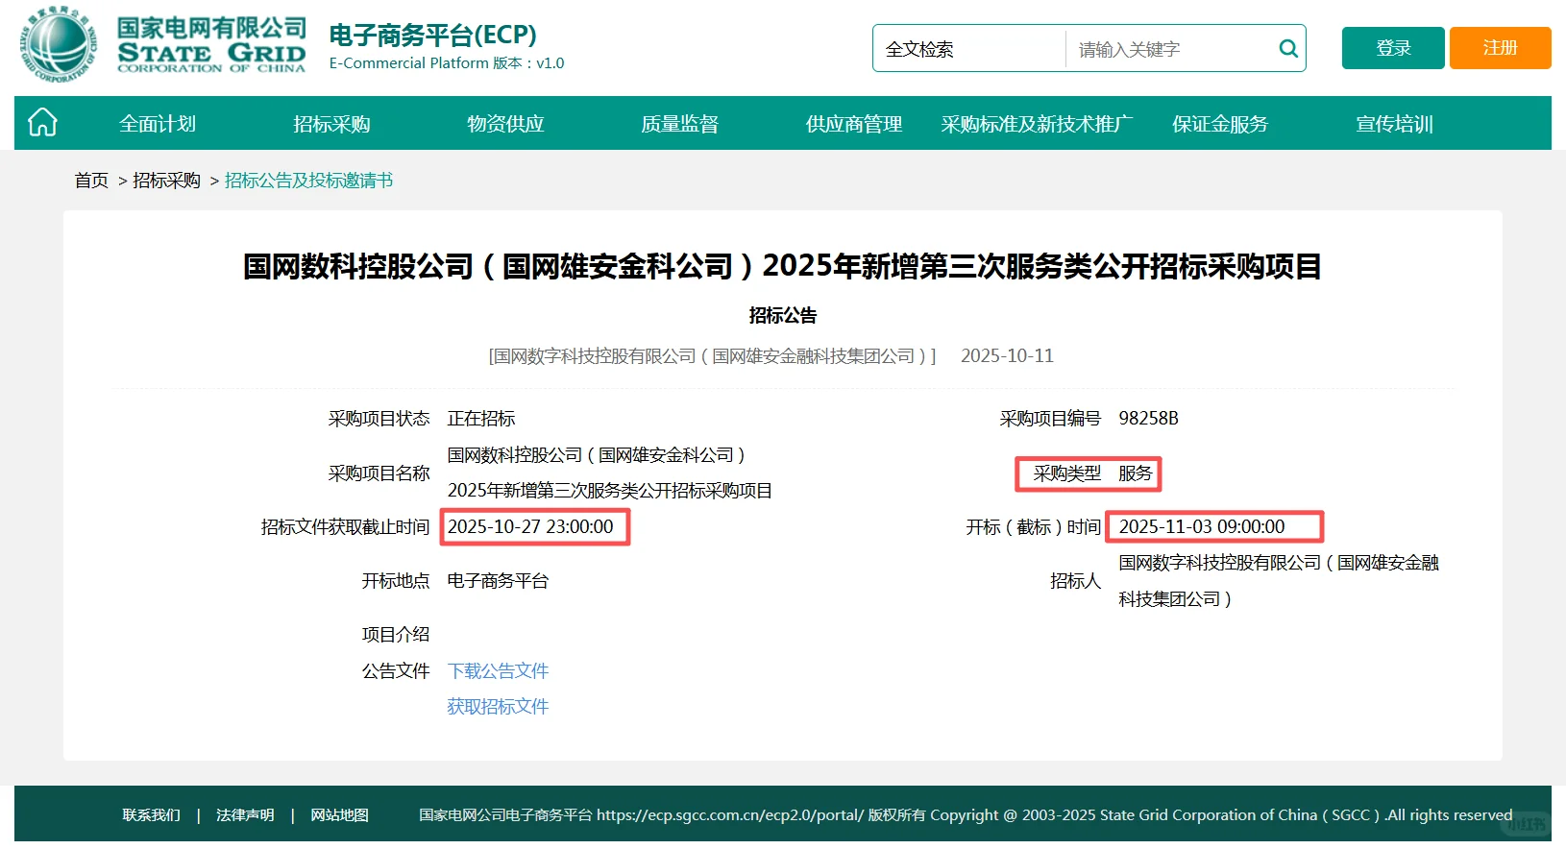Open the 全面计划 menu
Image resolution: width=1566 pixels, height=849 pixels.
click(158, 124)
